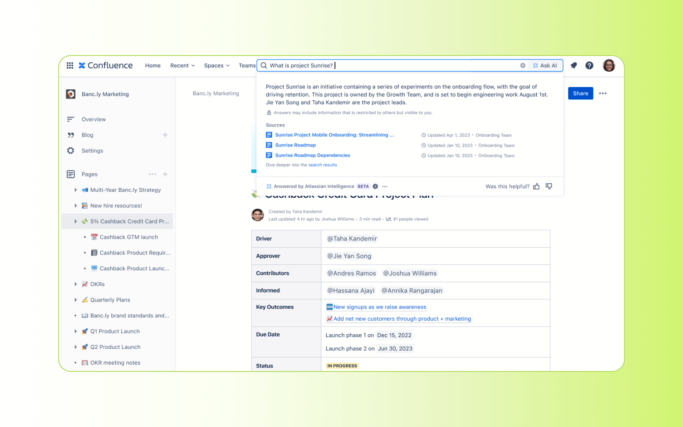Click Taha Kandemir author avatar
Image resolution: width=683 pixels, height=427 pixels.
[x=258, y=215]
